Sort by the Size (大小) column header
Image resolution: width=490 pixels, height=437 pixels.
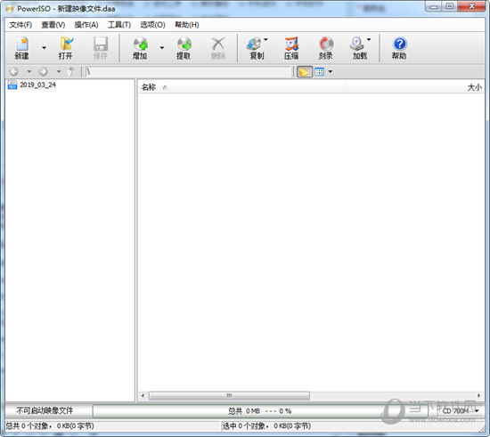tap(415, 87)
